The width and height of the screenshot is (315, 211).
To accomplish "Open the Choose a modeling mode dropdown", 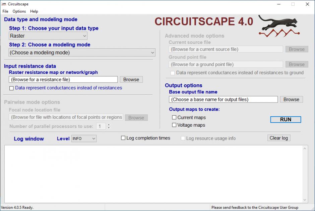I will pos(82,52).
